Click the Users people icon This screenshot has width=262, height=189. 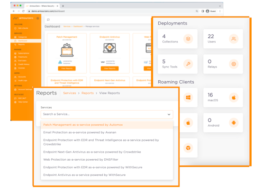tap(234, 39)
